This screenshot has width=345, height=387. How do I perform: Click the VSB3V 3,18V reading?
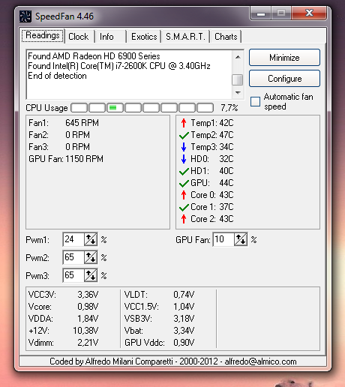point(159,319)
